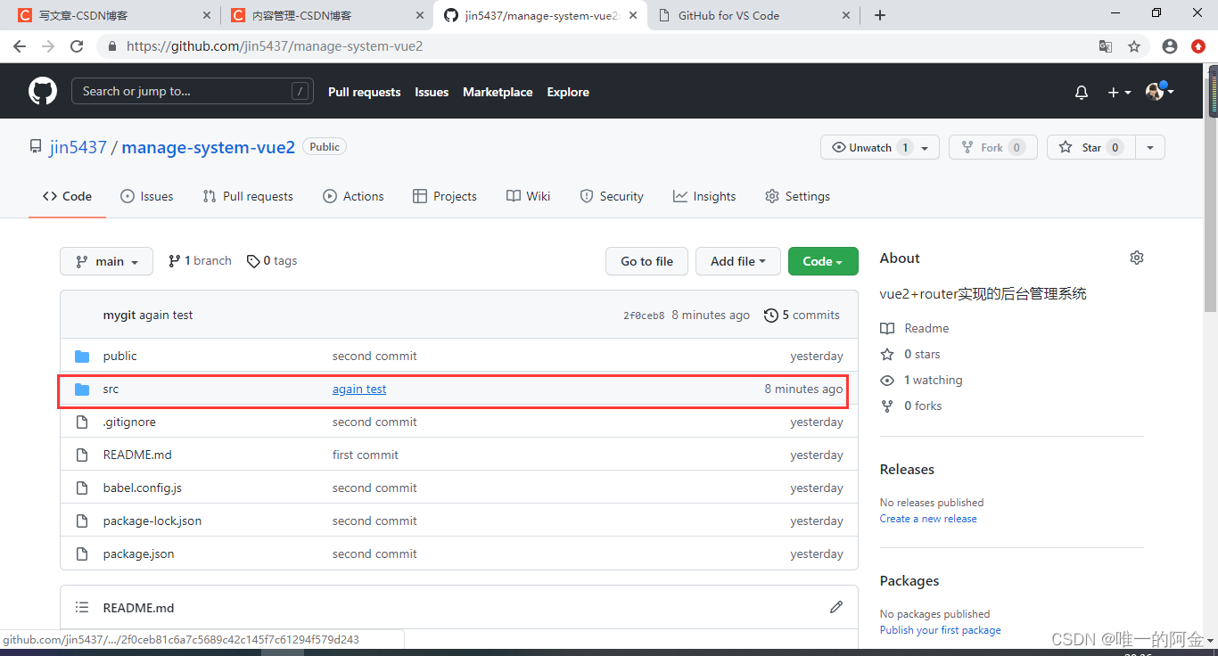Open the main branch dropdown
This screenshot has height=656, width=1218.
pos(107,261)
